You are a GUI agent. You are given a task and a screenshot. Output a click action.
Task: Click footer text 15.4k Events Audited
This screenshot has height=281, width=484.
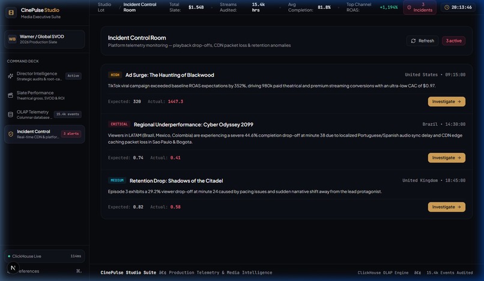click(449, 273)
